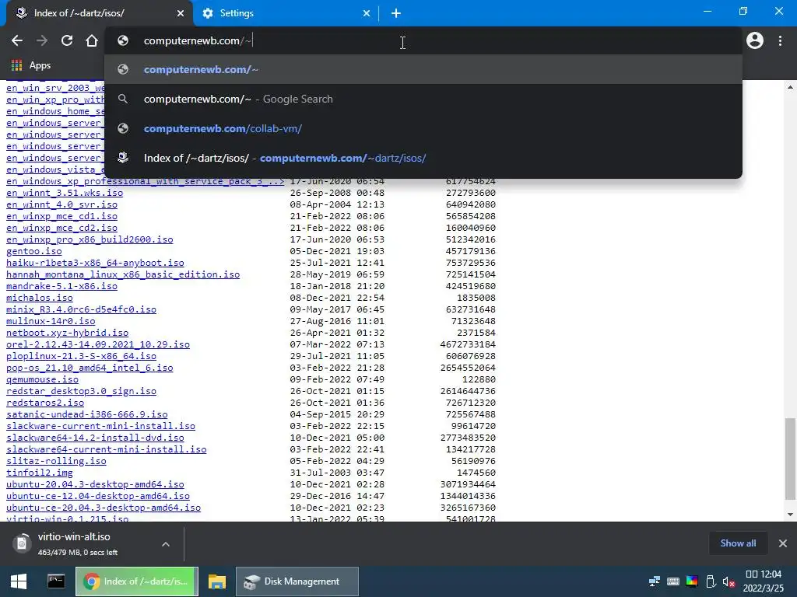Click the address bar text field
The image size is (797, 597).
(422, 40)
